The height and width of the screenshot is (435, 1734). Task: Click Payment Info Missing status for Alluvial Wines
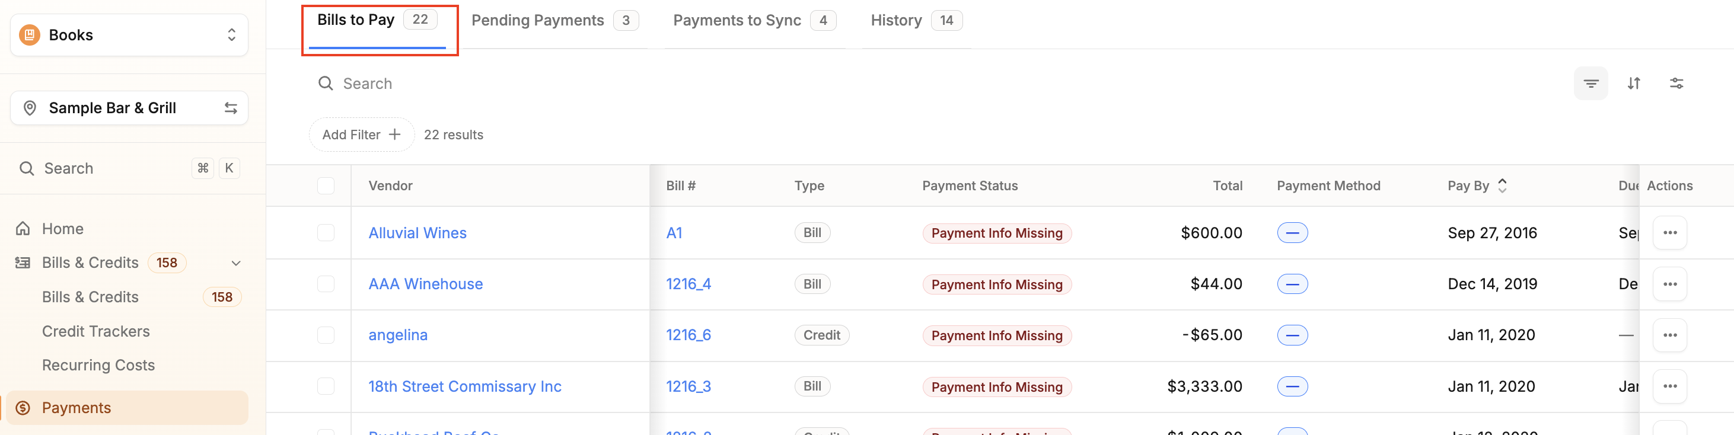coord(996,233)
